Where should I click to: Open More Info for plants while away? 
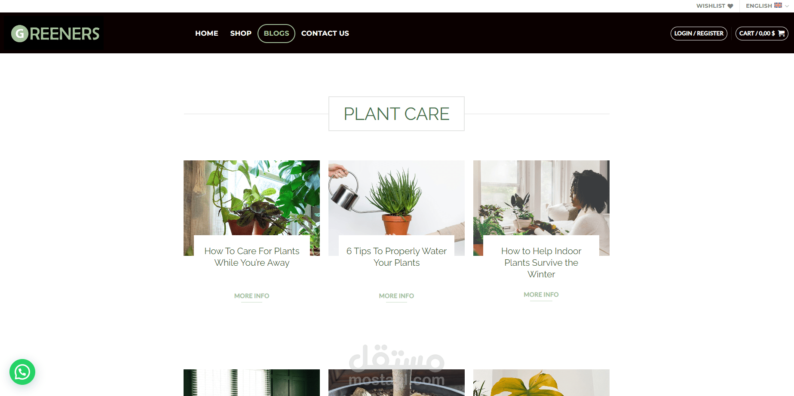[x=252, y=296]
